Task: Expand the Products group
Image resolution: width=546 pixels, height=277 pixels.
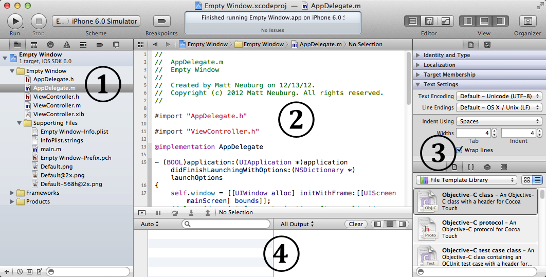Action: coord(12,201)
